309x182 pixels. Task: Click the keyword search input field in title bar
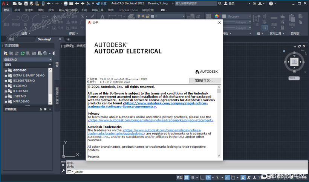pyautogui.click(x=196, y=3)
